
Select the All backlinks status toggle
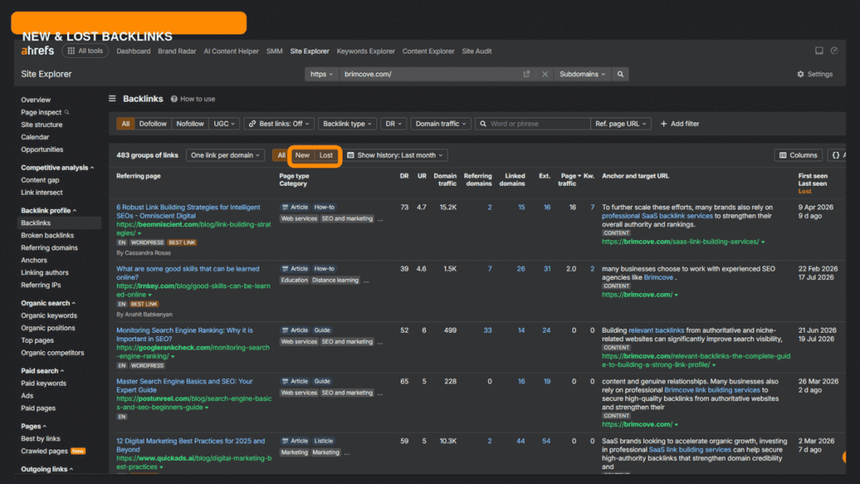pyautogui.click(x=281, y=155)
